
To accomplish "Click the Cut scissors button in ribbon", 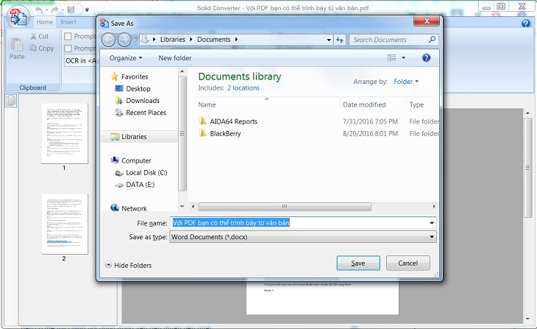I will 40,36.
